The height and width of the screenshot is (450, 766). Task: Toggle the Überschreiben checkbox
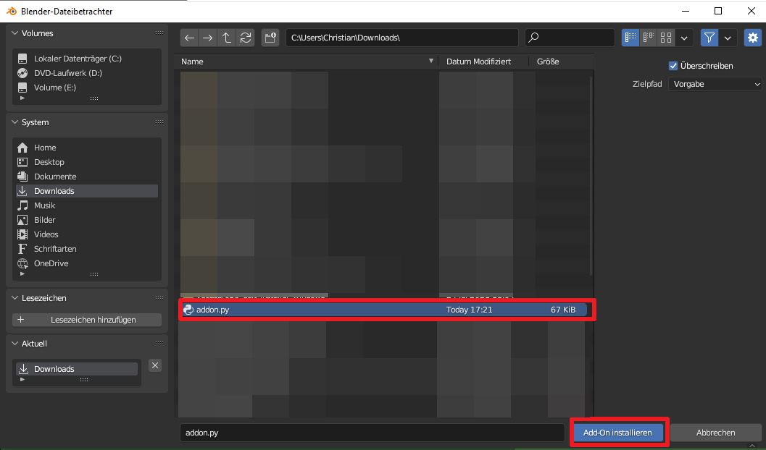pyautogui.click(x=673, y=66)
